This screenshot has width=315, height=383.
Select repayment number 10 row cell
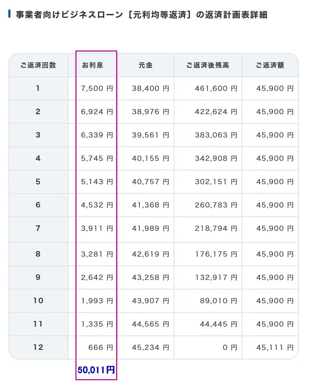tap(38, 301)
